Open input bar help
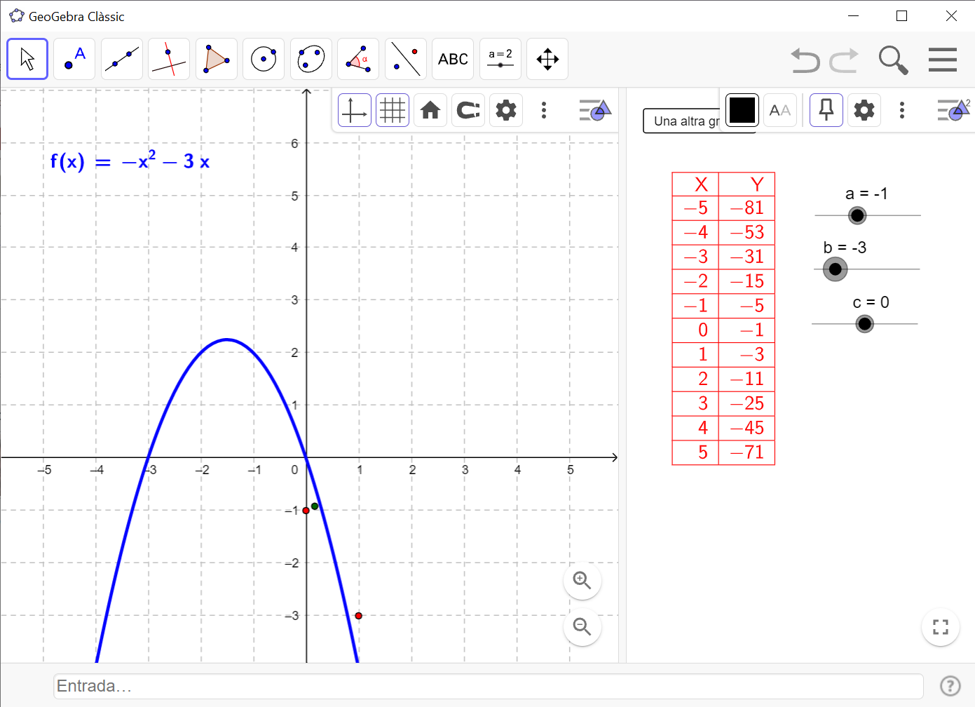Image resolution: width=975 pixels, height=707 pixels. [950, 686]
